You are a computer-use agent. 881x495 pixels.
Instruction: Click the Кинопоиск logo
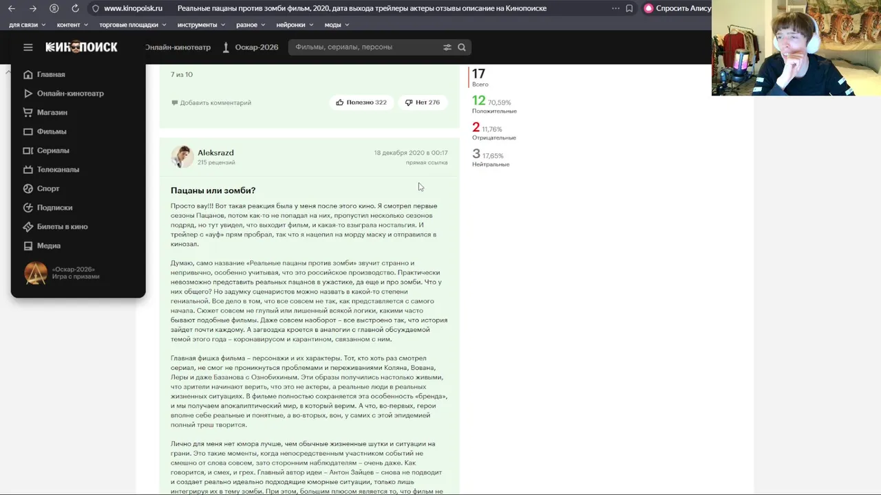[x=81, y=47]
